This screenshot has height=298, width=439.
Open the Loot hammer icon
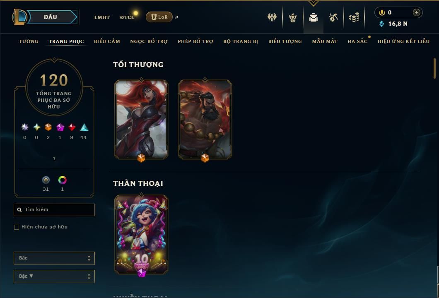tap(333, 17)
